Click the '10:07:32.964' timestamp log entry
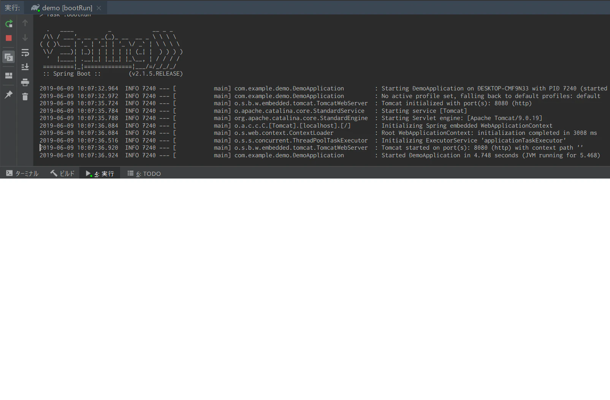Viewport: 610px width, 400px height. pyautogui.click(x=98, y=89)
